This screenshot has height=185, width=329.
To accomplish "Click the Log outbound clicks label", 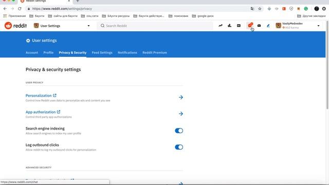I will click(x=42, y=145).
